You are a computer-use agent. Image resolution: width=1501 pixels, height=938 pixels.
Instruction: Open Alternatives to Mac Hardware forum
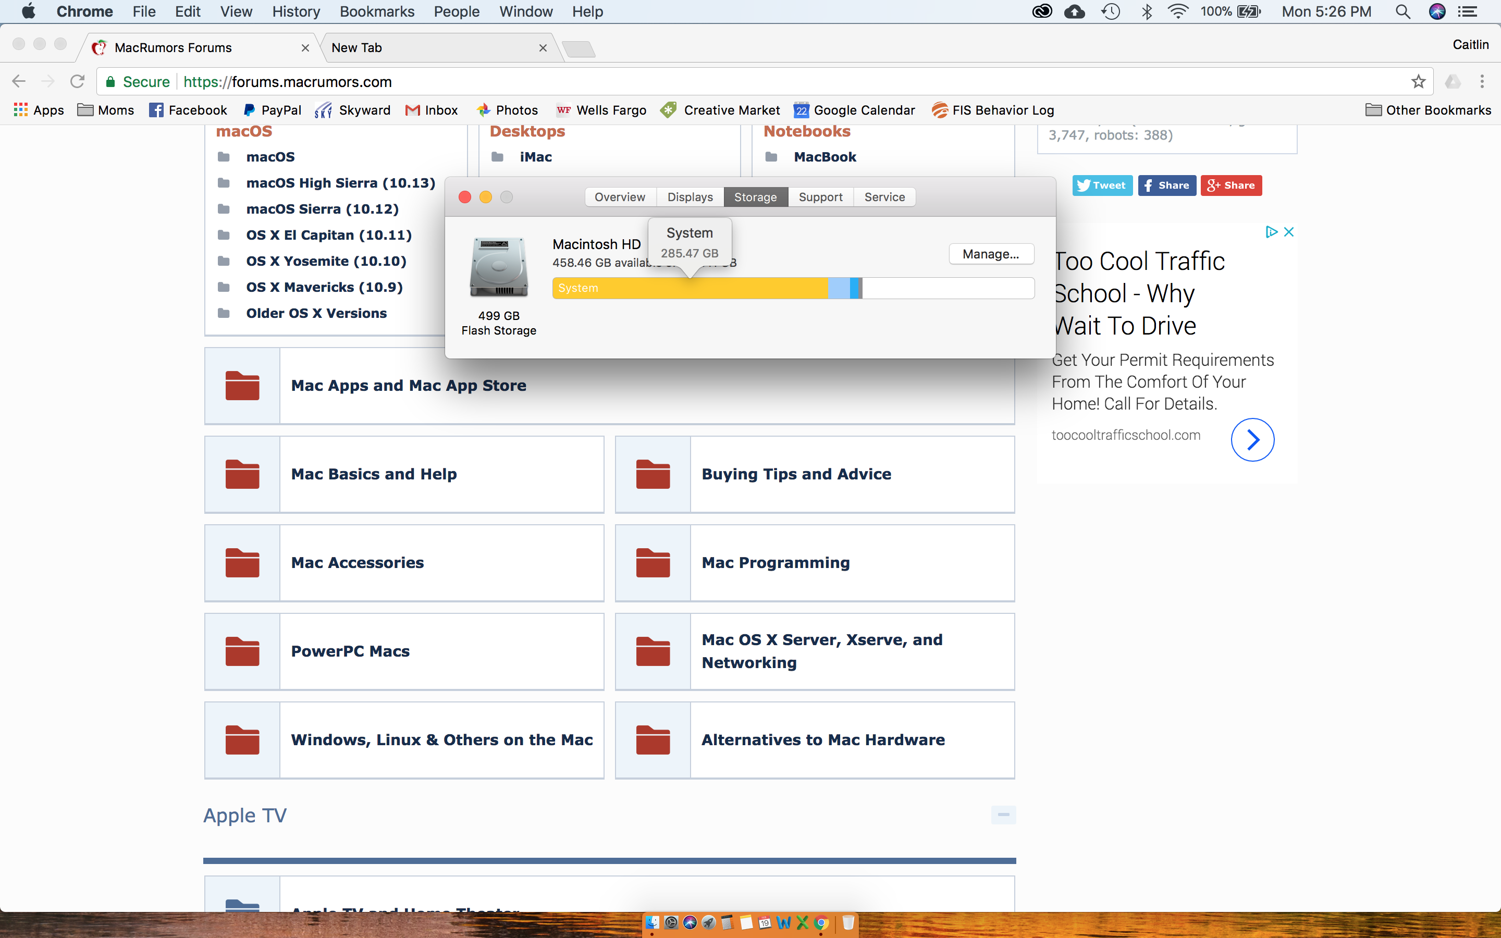click(823, 740)
